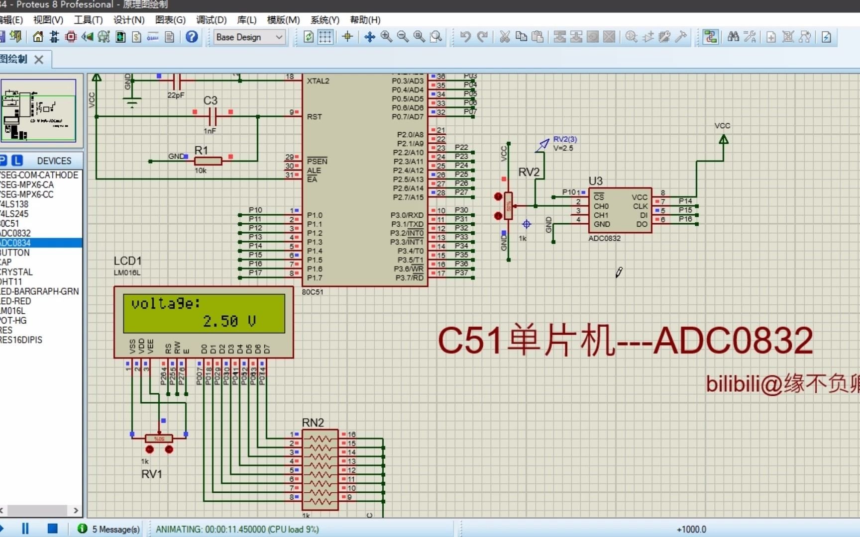Click the false origin crosshair icon
The image size is (860, 537).
coord(347,37)
